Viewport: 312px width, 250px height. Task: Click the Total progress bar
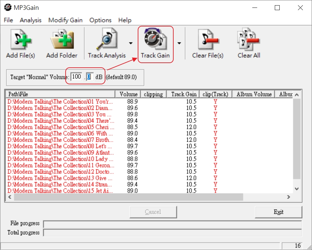(x=173, y=233)
